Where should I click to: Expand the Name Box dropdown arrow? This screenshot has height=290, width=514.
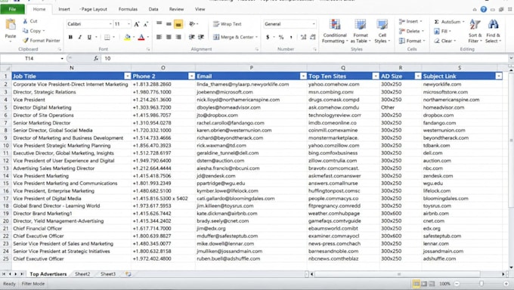[62, 59]
